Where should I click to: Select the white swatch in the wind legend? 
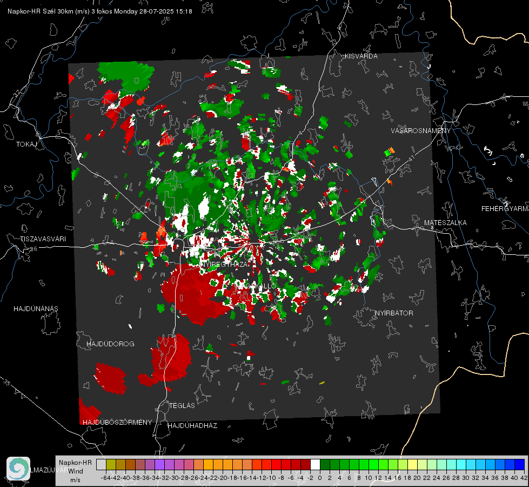click(x=315, y=465)
